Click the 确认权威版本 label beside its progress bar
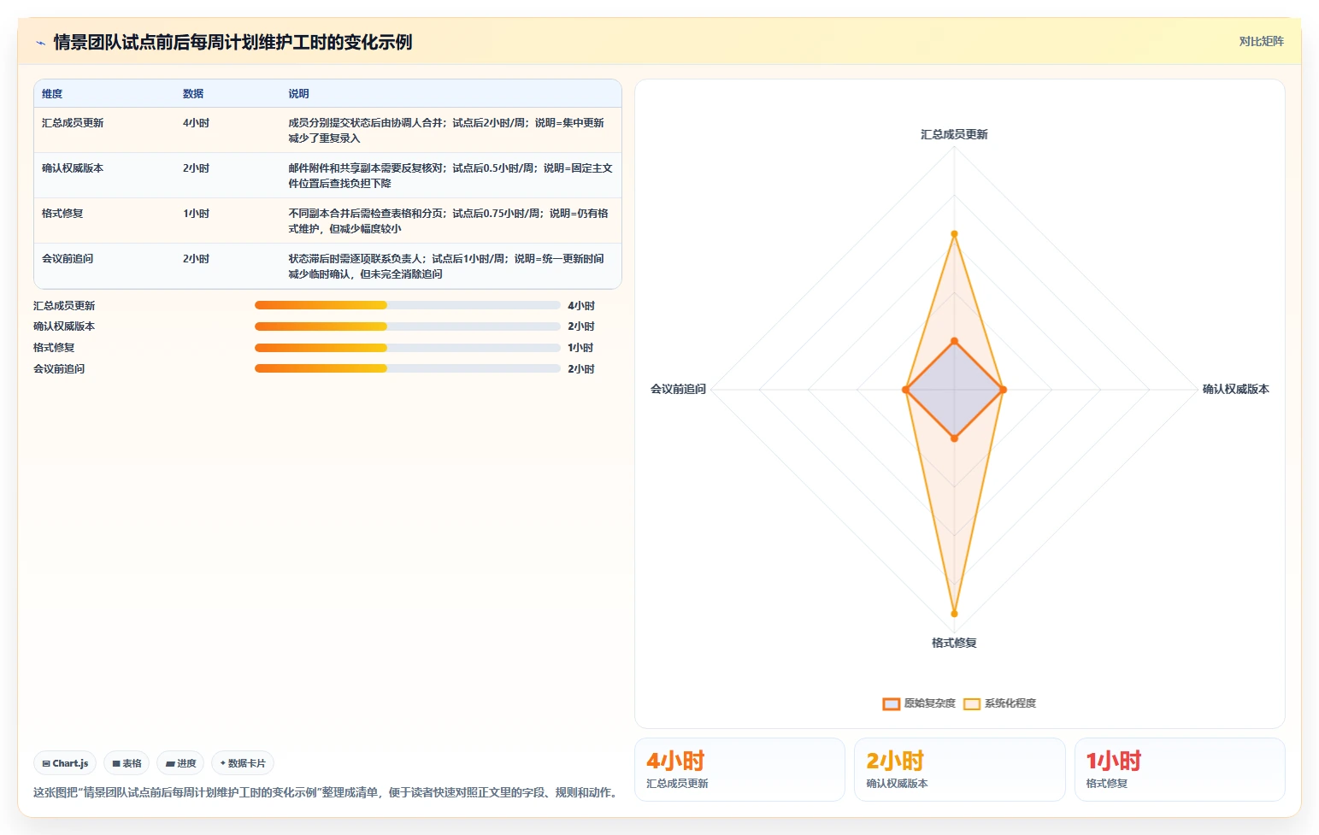Image resolution: width=1319 pixels, height=835 pixels. (x=64, y=326)
